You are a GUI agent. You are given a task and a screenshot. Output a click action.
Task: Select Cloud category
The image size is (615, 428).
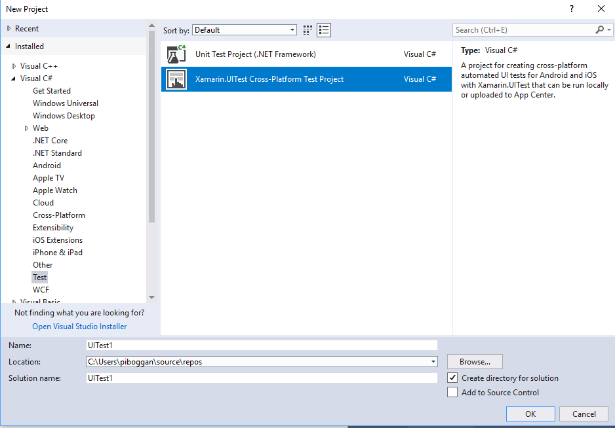tap(43, 203)
